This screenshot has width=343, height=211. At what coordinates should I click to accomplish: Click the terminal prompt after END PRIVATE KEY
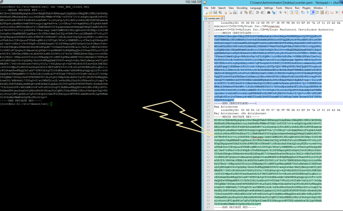pos(51,104)
